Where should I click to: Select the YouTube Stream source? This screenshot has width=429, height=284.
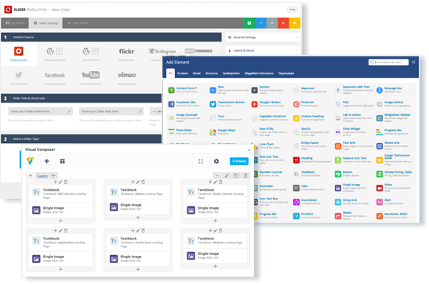[90, 78]
